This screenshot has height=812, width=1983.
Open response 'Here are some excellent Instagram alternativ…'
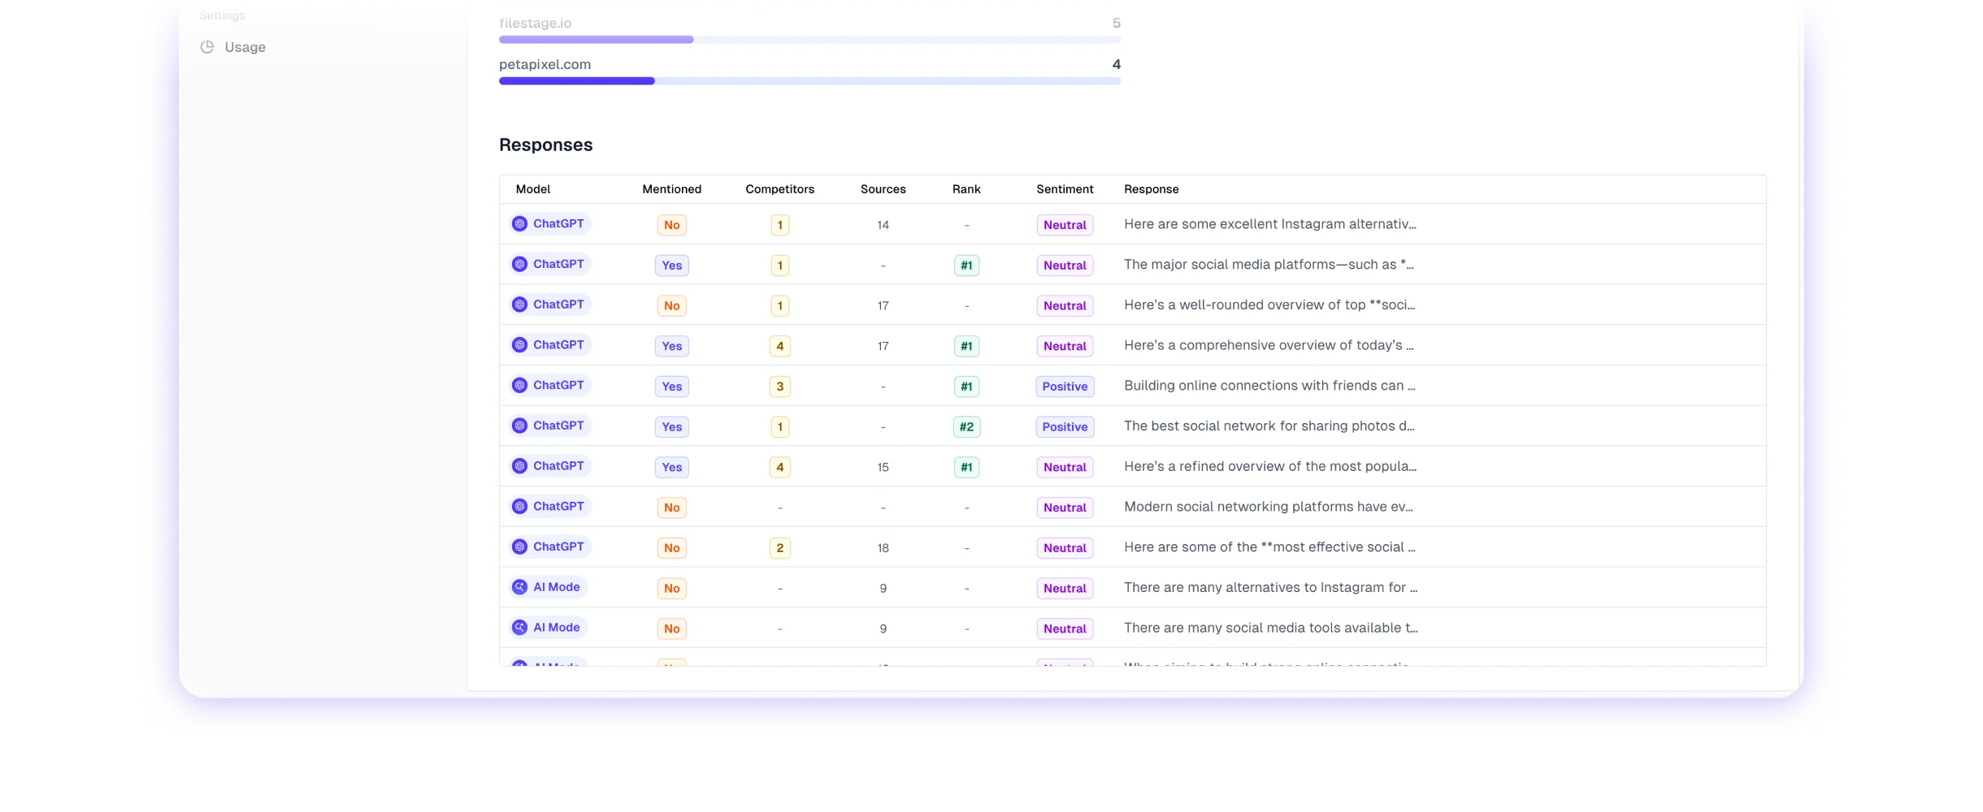click(1269, 224)
